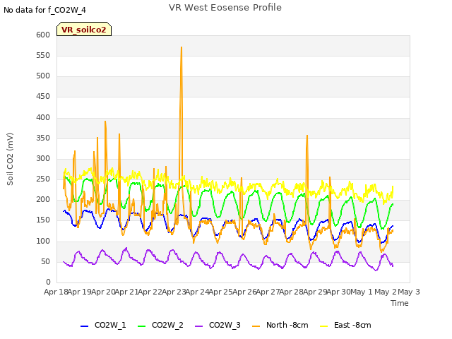
Task: Click the Time axis label
Action: click(400, 303)
